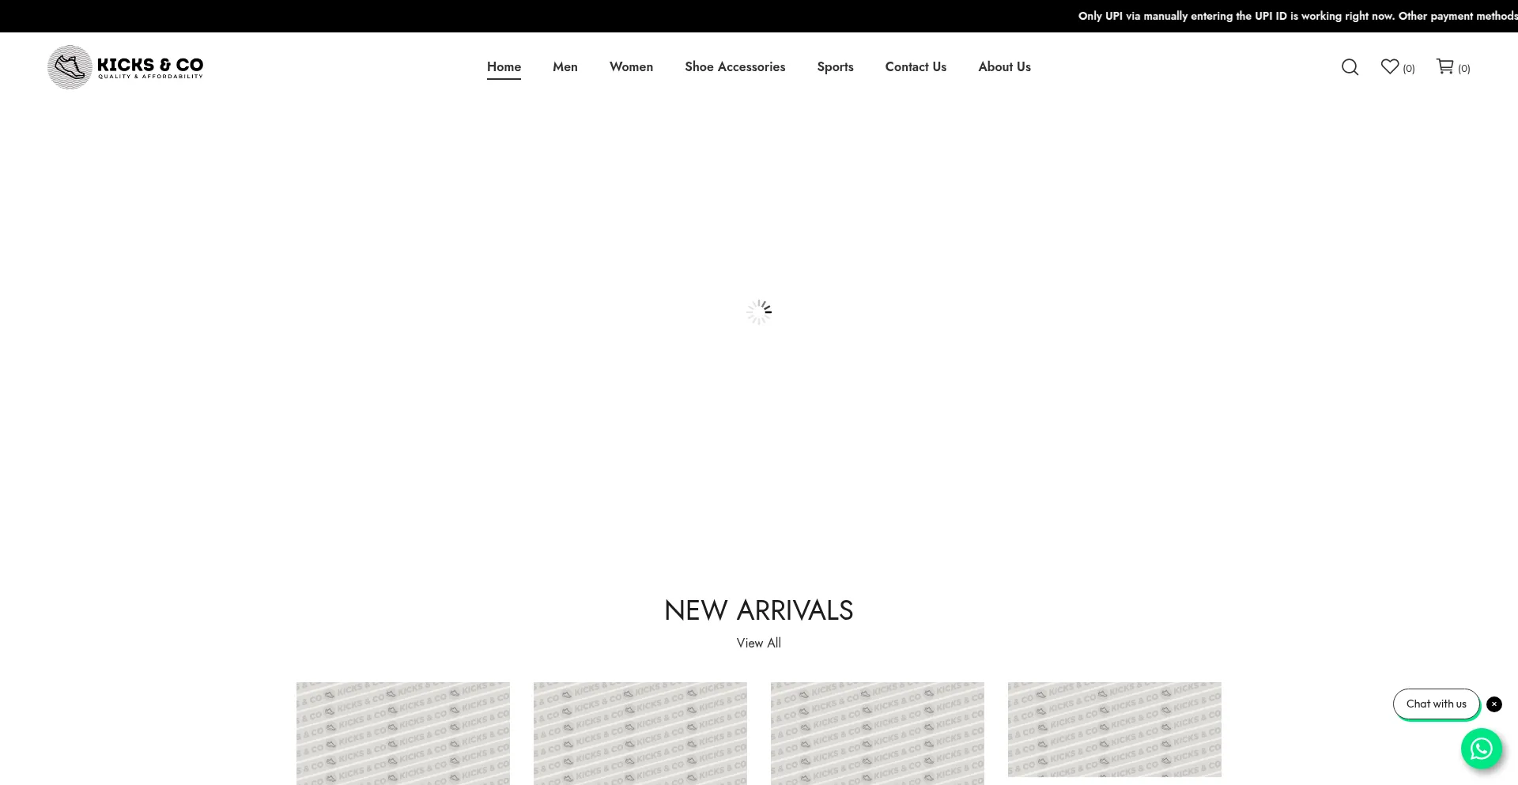Select the first New Arrivals product thumbnail
1518x785 pixels.
pos(403,734)
